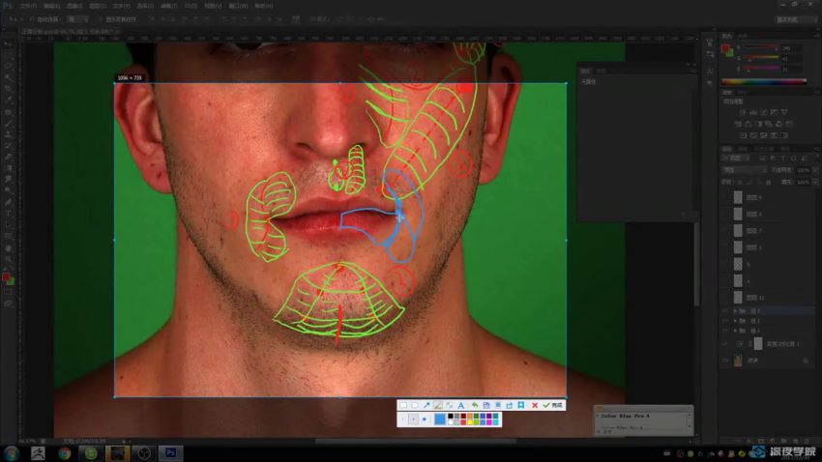Expand the third group layer triangle
This screenshot has width=822, height=462.
click(x=735, y=332)
